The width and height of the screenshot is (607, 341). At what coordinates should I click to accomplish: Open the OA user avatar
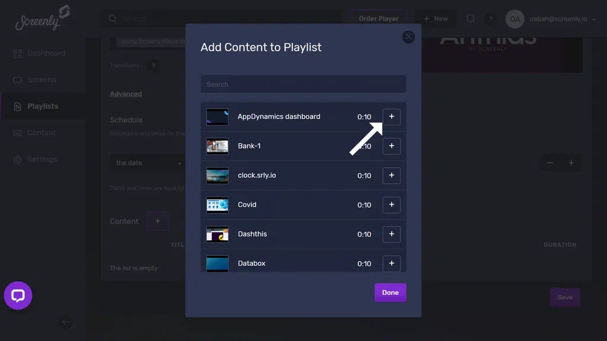pyautogui.click(x=515, y=18)
